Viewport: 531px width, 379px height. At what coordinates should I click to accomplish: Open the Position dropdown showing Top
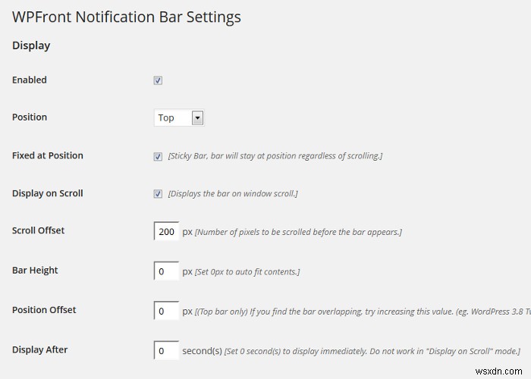point(179,117)
